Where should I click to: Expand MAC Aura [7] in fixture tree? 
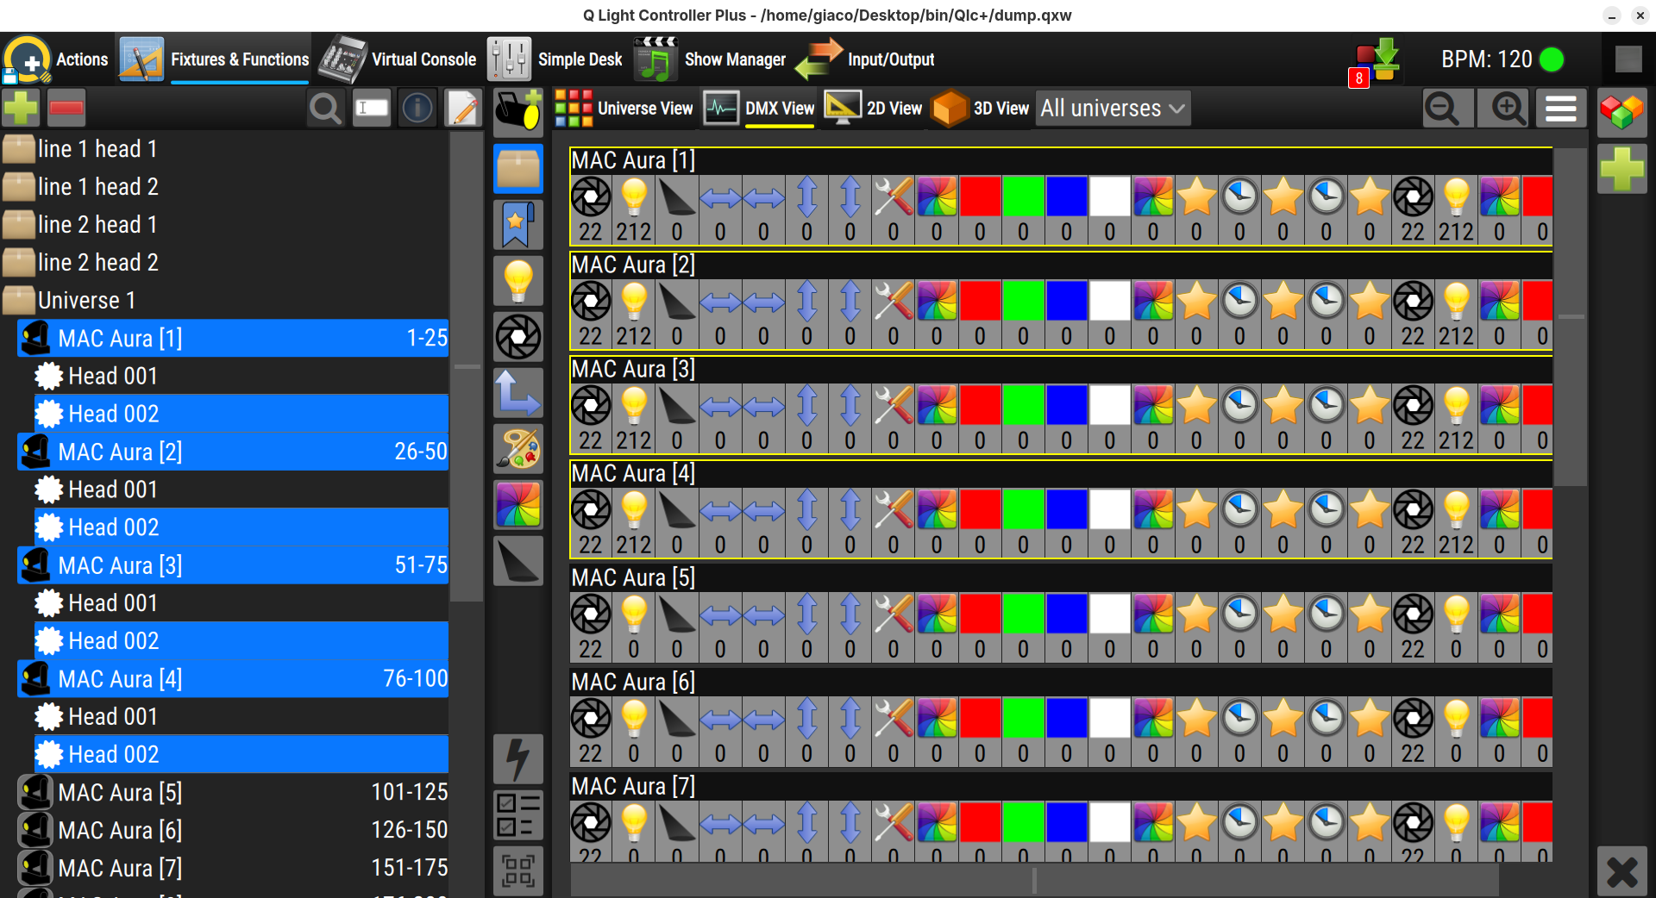[x=233, y=869]
